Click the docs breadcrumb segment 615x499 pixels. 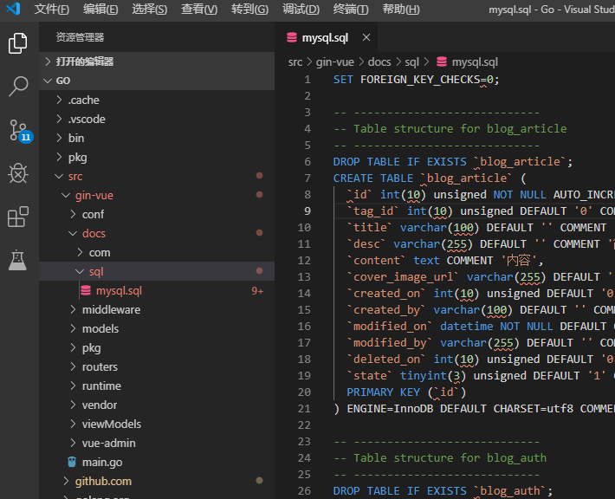(x=379, y=62)
